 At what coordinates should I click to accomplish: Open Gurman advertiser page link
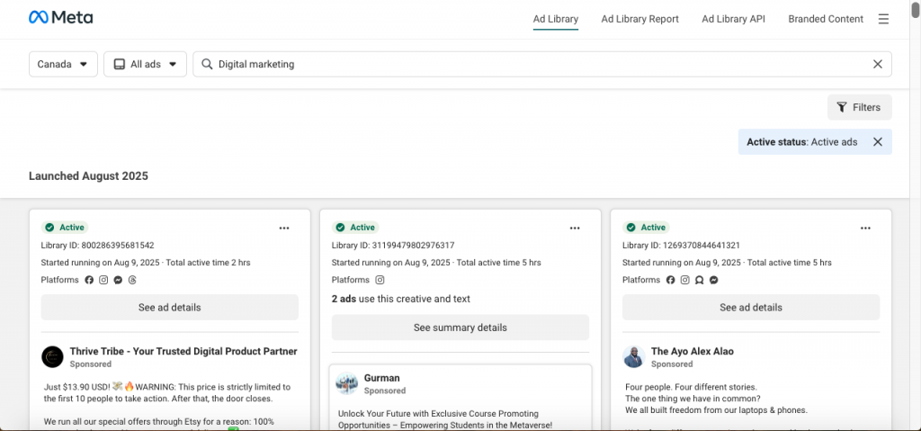click(x=381, y=378)
